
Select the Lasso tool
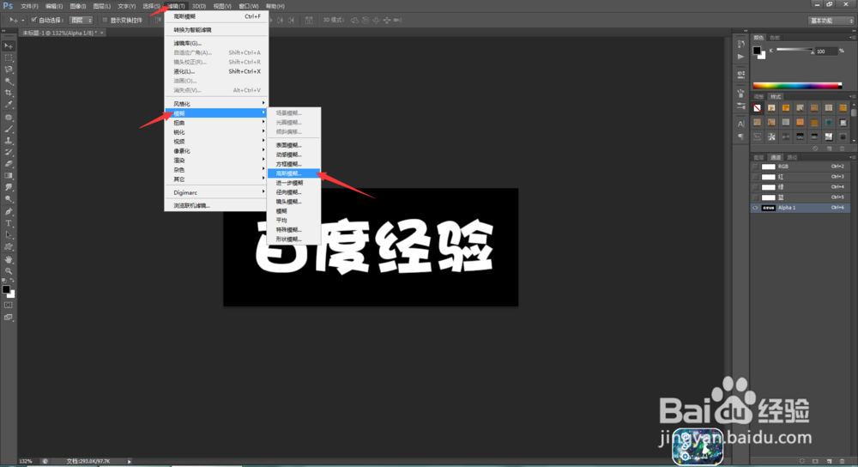(x=9, y=70)
